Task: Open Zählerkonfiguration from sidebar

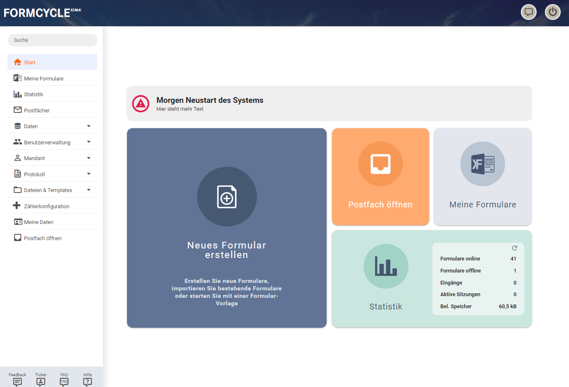Action: click(x=46, y=206)
